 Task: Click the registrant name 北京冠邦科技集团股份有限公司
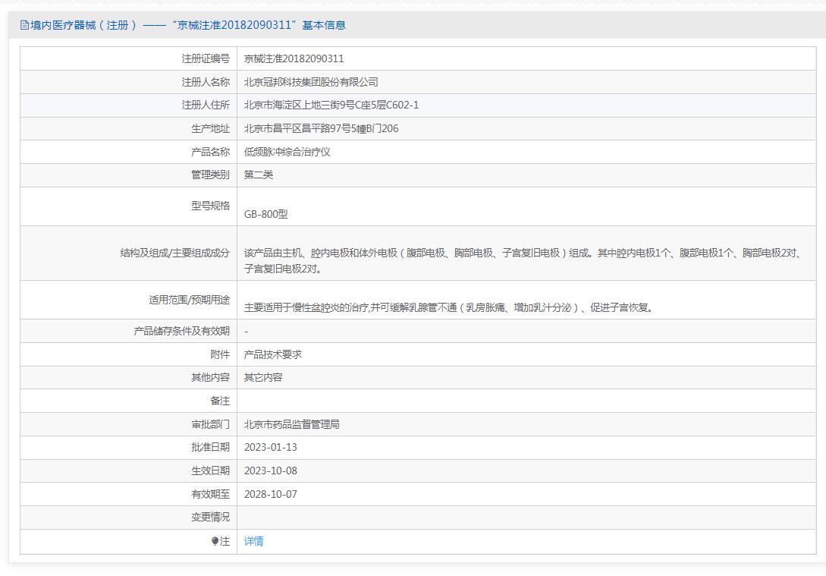click(x=311, y=82)
